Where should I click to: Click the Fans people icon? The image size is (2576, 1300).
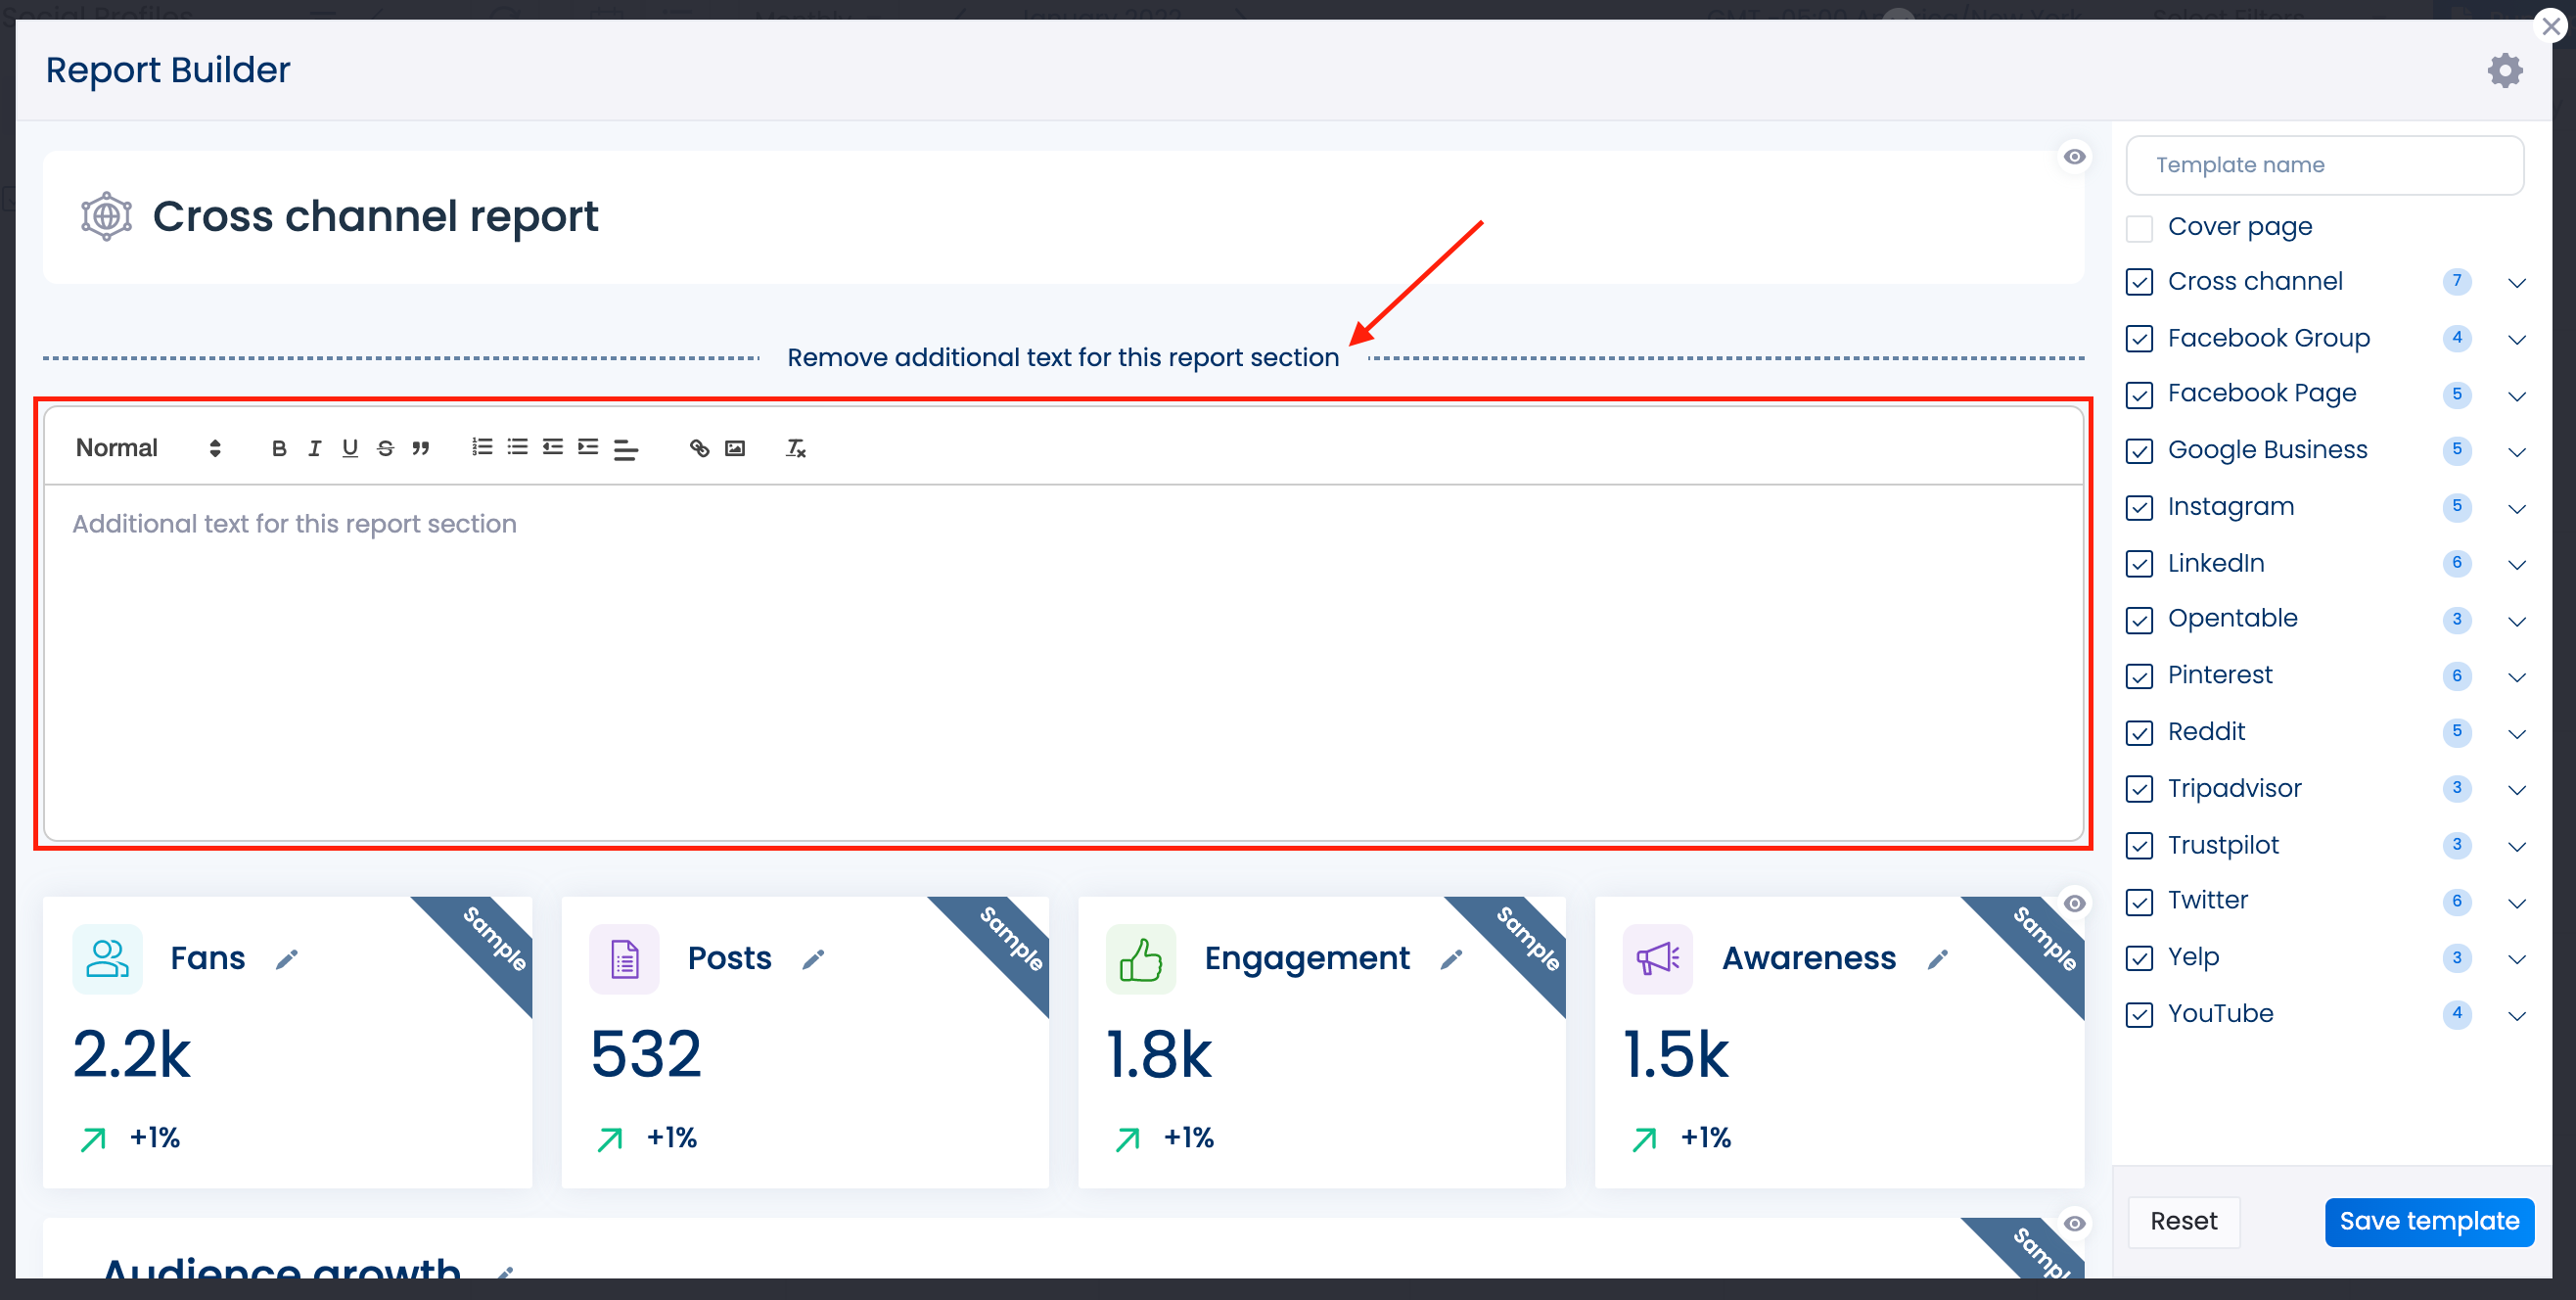coord(107,959)
